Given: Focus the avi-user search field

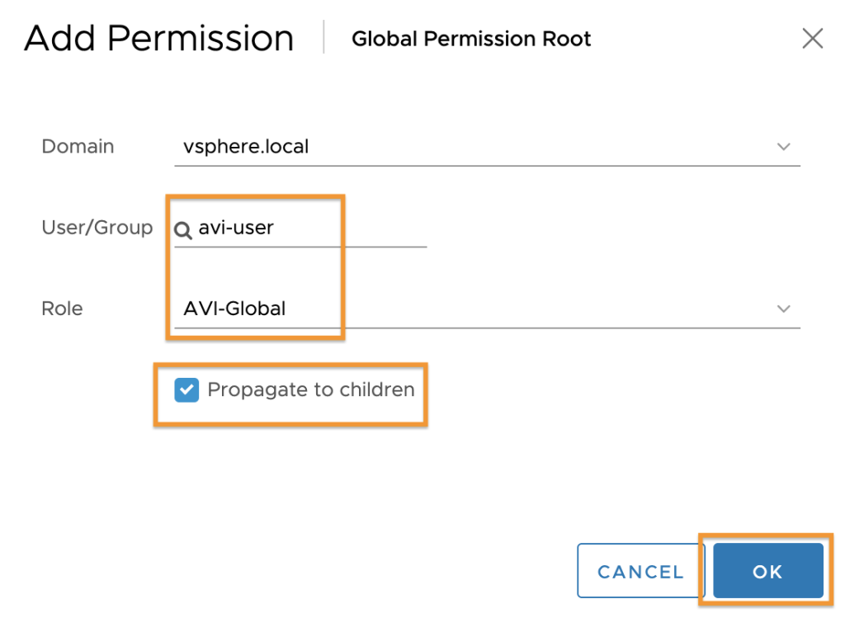Looking at the screenshot, I should tap(300, 229).
